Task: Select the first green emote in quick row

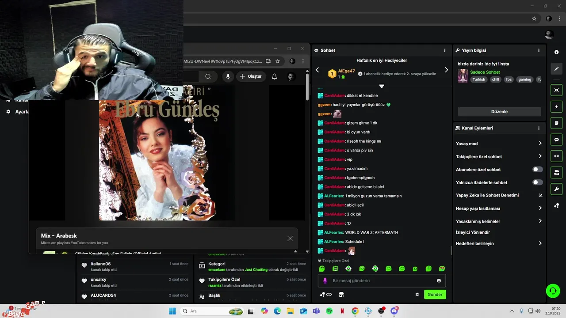Action: click(x=322, y=269)
